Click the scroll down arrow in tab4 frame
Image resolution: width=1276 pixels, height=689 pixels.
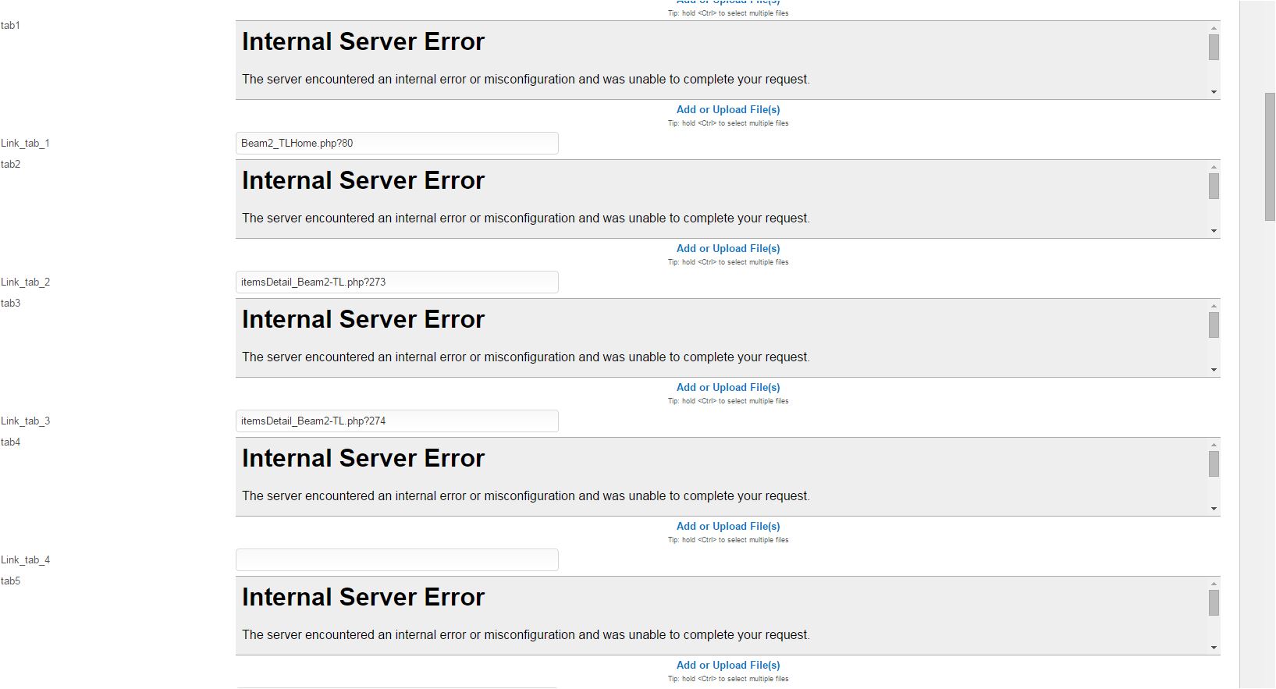coord(1214,509)
